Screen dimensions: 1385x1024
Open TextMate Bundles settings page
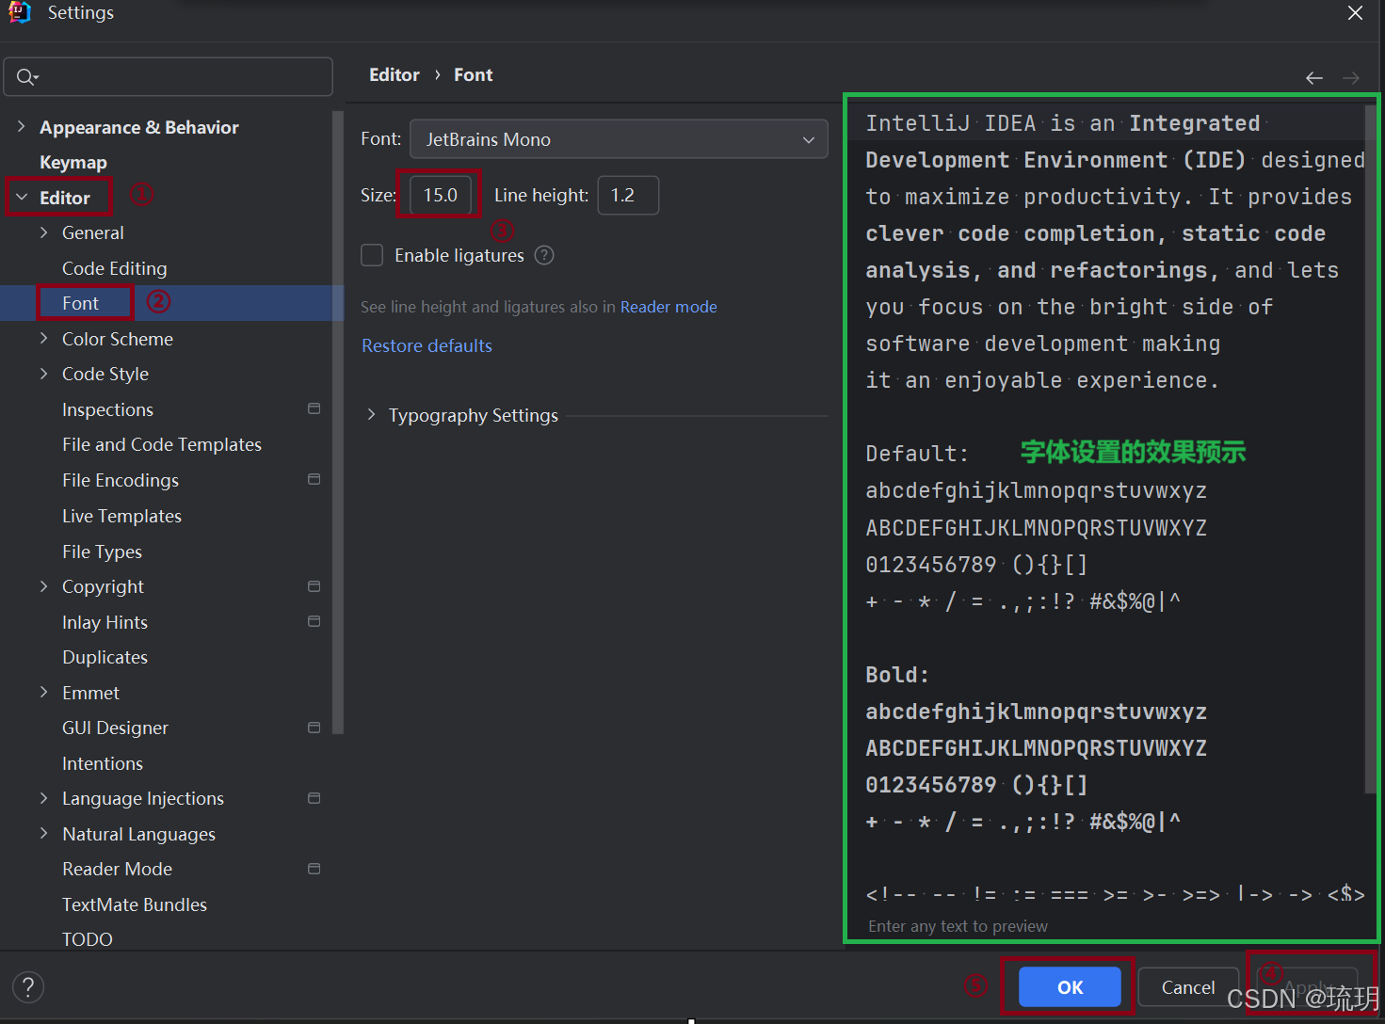tap(135, 904)
